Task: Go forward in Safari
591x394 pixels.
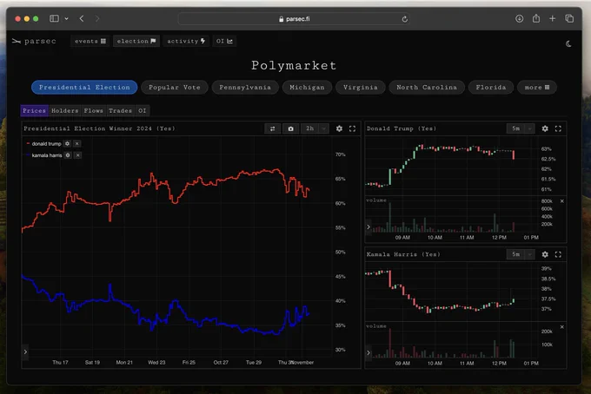Action: (97, 18)
